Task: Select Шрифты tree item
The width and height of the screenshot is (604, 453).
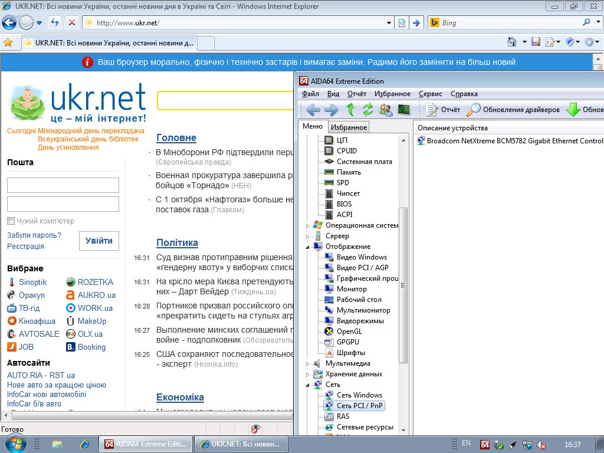Action: 350,353
